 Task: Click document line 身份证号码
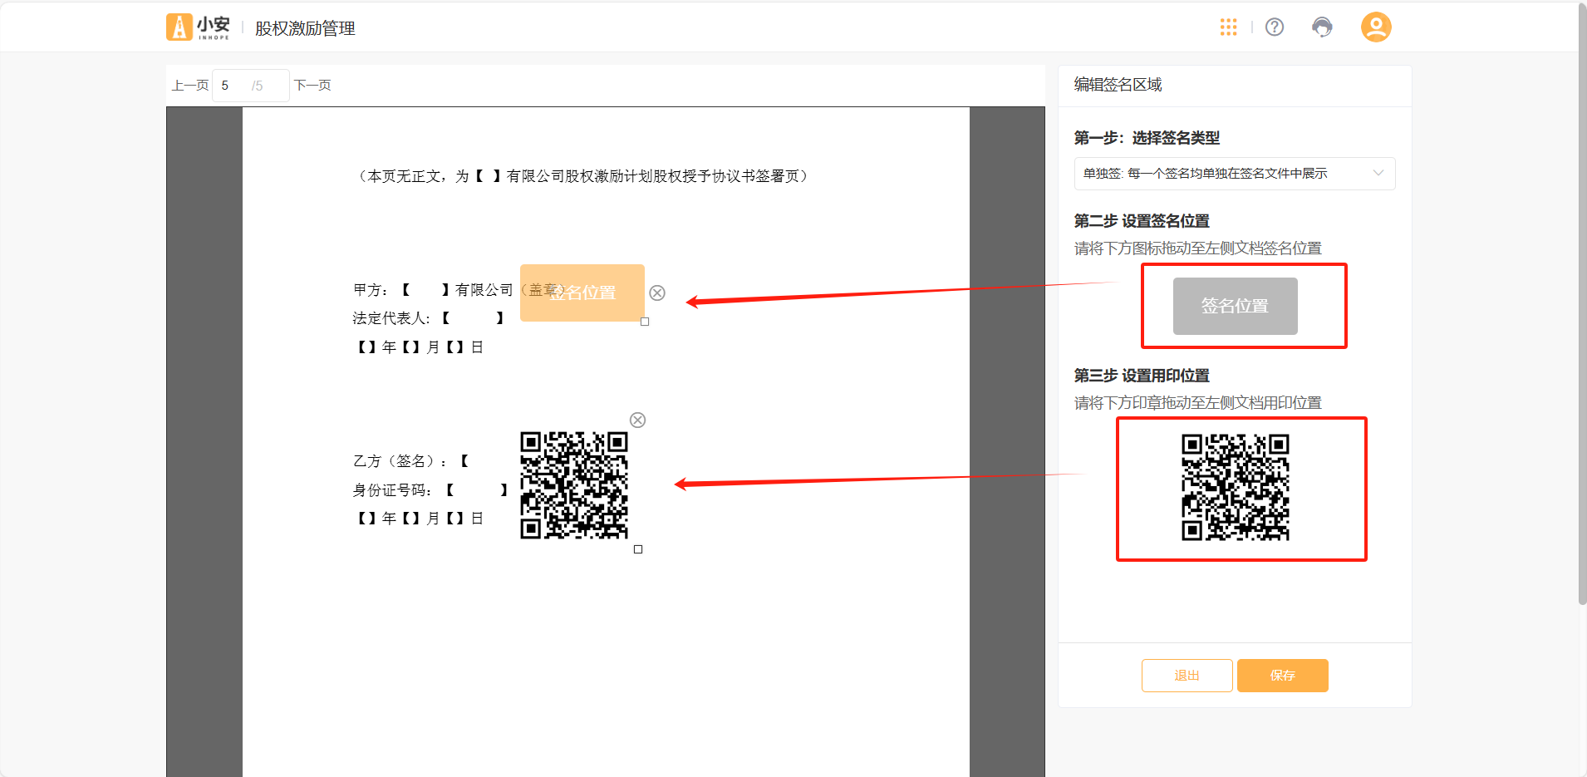click(430, 490)
